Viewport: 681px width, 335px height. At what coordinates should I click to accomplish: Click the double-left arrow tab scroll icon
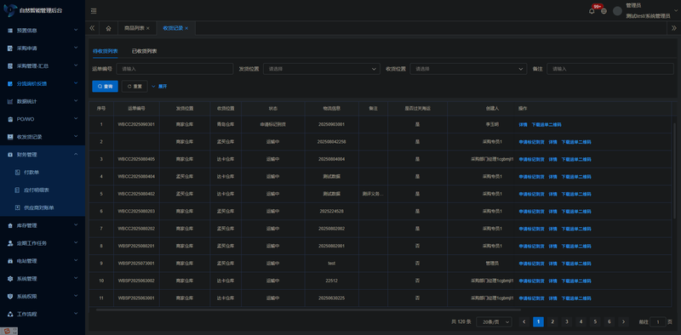pos(92,28)
